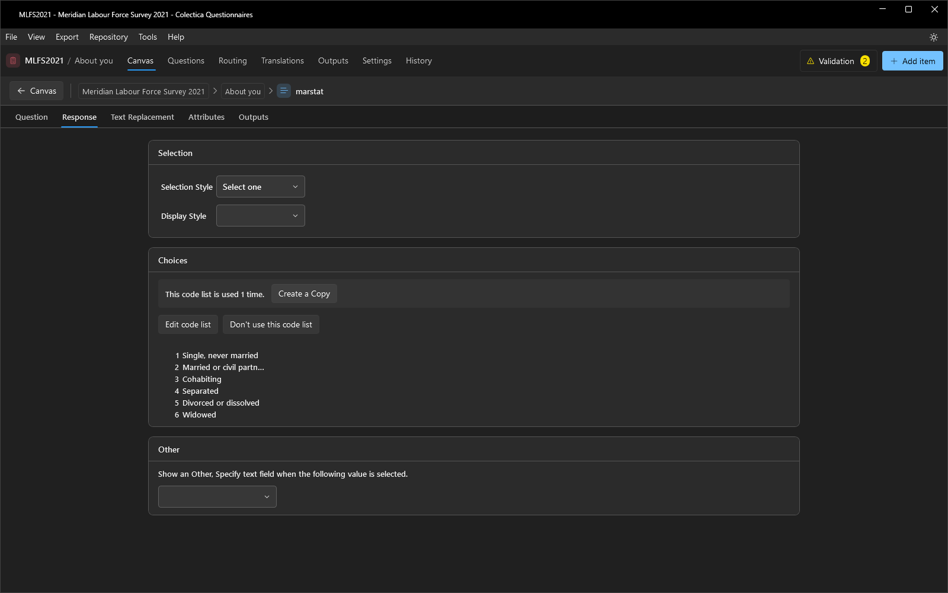
Task: Close the Colectica Questionnaires window
Action: (934, 9)
